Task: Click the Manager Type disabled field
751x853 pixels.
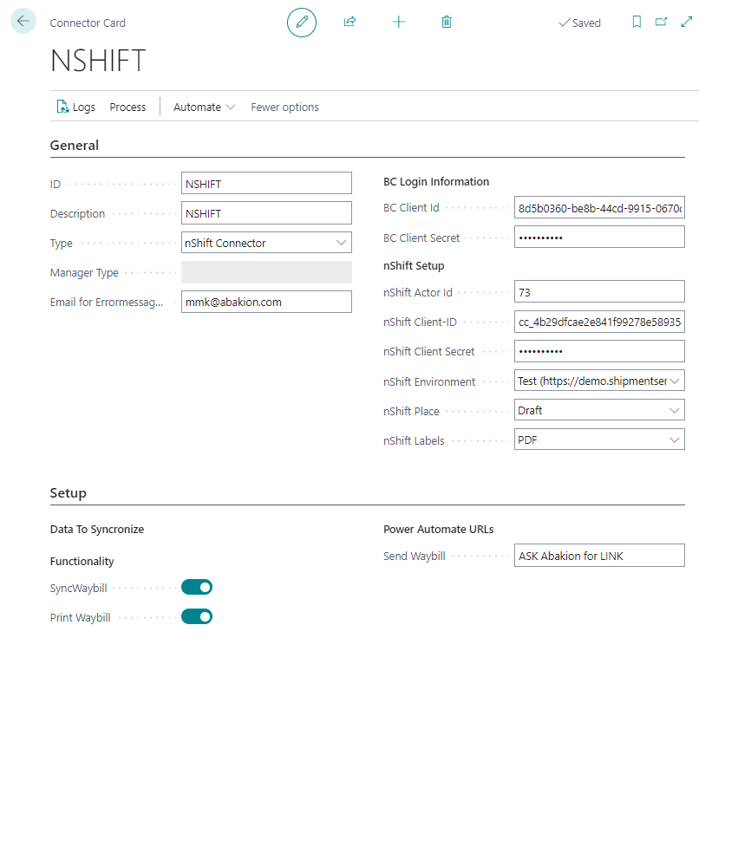Action: point(266,272)
